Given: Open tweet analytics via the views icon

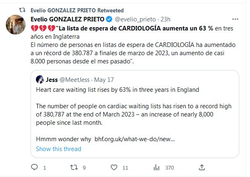Looking at the screenshot, I should point(157,167).
